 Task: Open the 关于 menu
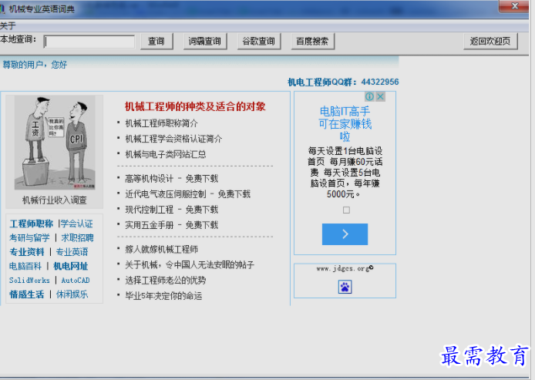(x=8, y=25)
